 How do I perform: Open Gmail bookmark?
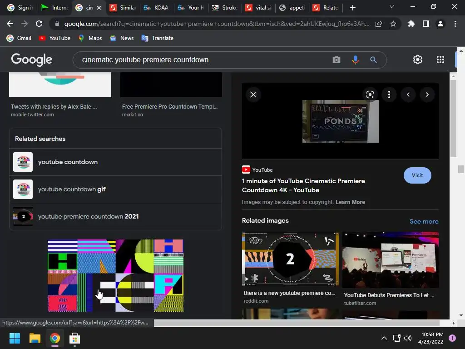pos(19,38)
